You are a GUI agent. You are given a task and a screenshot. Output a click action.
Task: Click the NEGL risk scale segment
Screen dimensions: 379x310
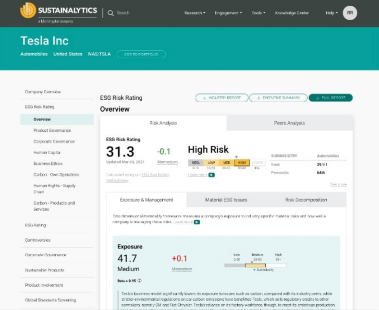196,163
